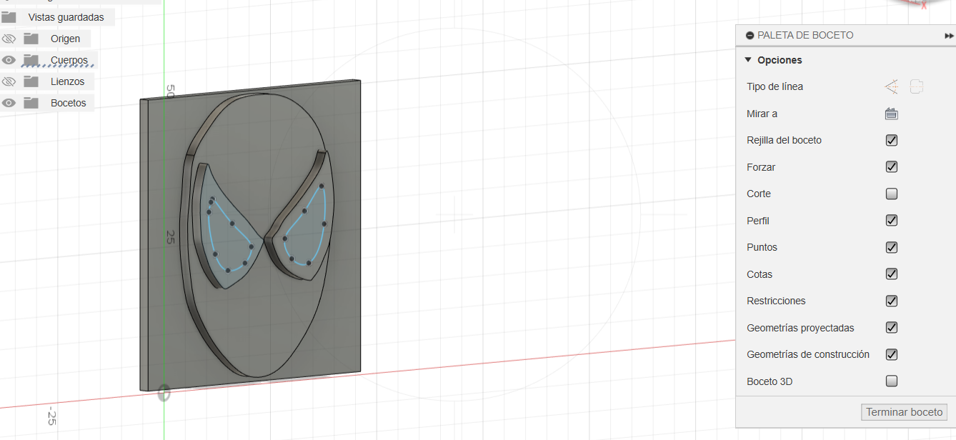Toggle visibility of Origen folder
Screen dimensions: 956x440
pyautogui.click(x=9, y=39)
